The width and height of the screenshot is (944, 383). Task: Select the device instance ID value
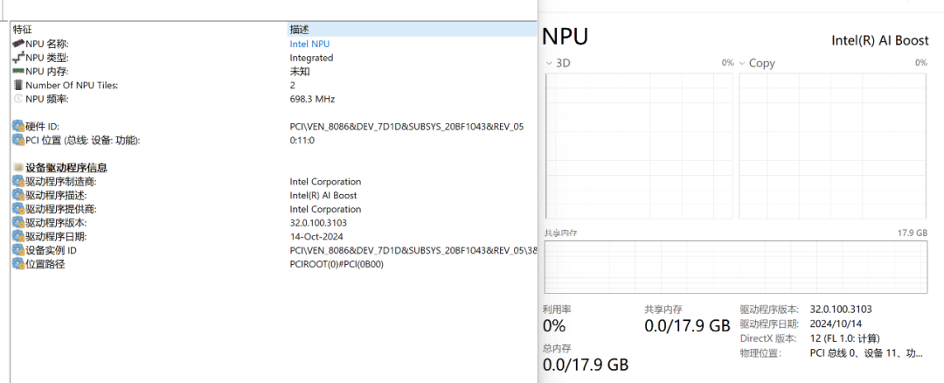coord(413,250)
